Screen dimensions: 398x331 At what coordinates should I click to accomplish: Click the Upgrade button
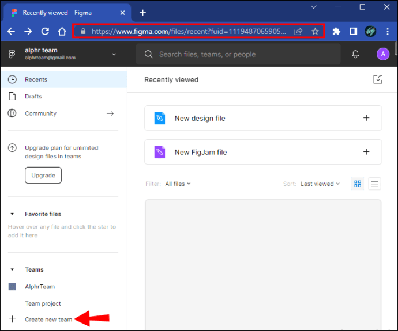tap(43, 176)
